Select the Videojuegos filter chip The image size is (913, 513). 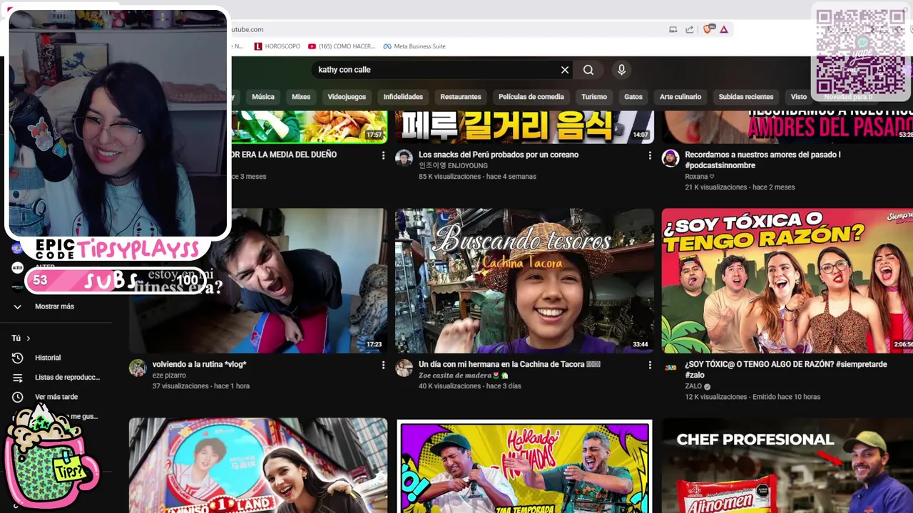pos(347,97)
